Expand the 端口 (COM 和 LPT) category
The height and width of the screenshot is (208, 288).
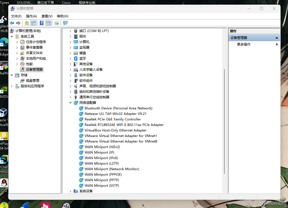click(x=70, y=31)
